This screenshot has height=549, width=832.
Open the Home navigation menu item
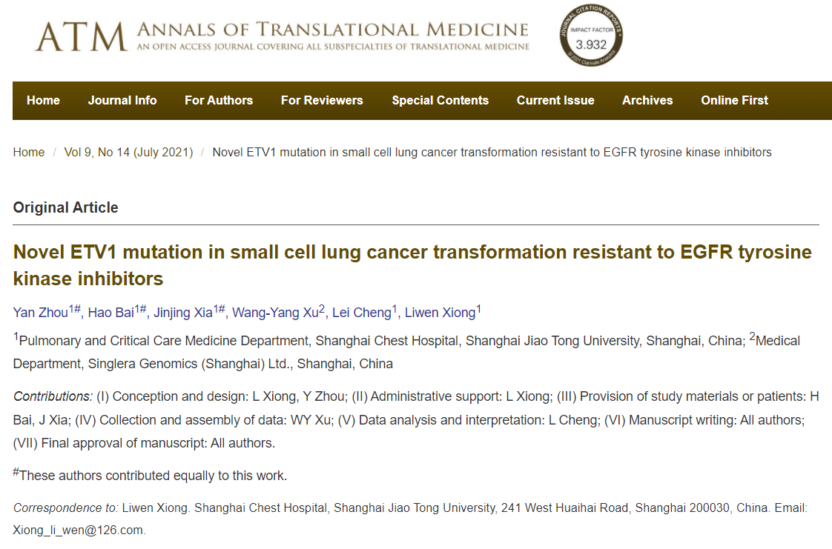point(43,101)
